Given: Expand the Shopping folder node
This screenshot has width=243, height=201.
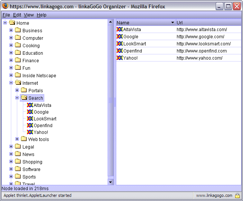Looking at the screenshot, I should (x=11, y=162).
